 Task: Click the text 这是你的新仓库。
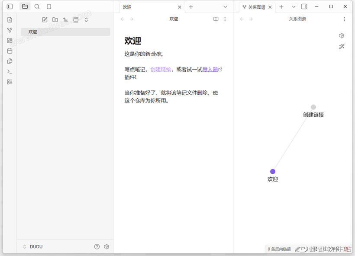tap(144, 54)
